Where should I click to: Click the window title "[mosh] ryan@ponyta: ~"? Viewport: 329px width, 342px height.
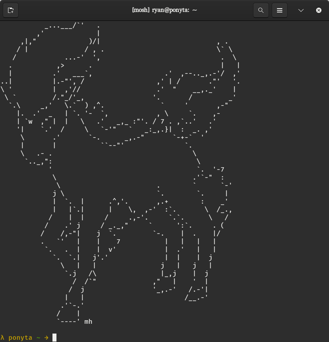tap(164, 10)
